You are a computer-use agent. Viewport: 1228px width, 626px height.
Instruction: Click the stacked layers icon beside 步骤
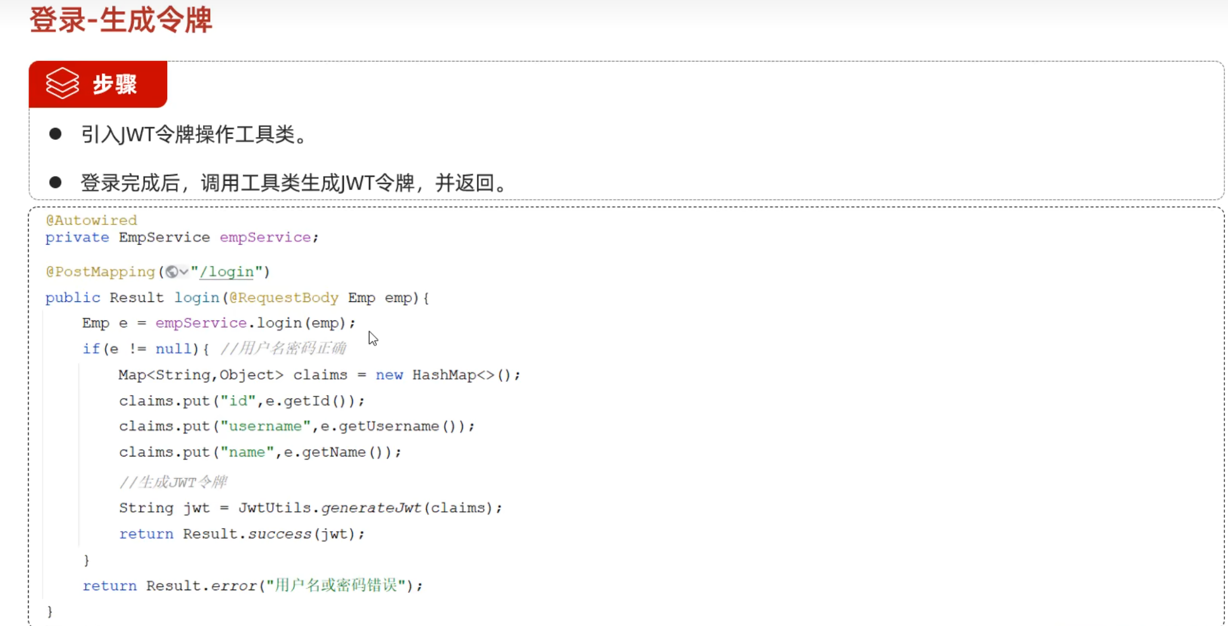point(63,84)
